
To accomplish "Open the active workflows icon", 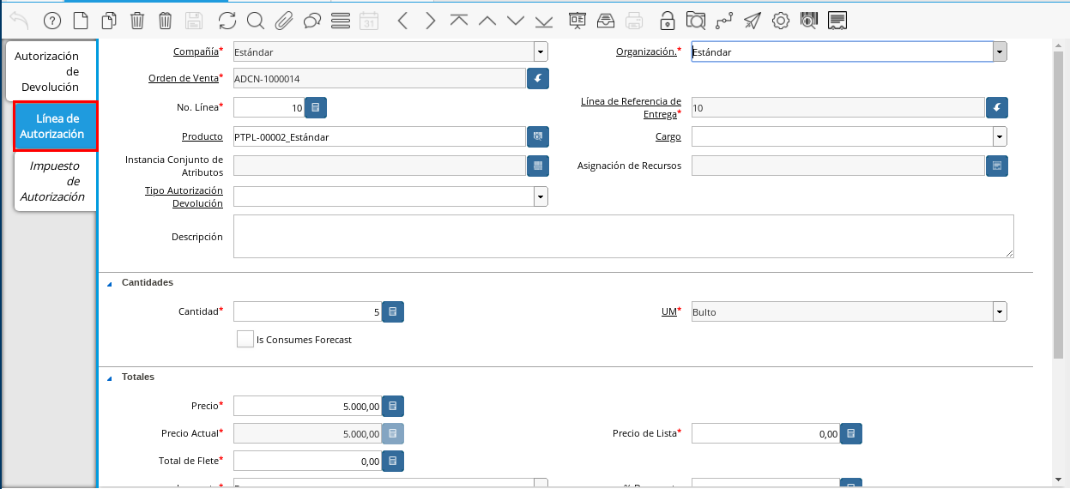I will (724, 20).
